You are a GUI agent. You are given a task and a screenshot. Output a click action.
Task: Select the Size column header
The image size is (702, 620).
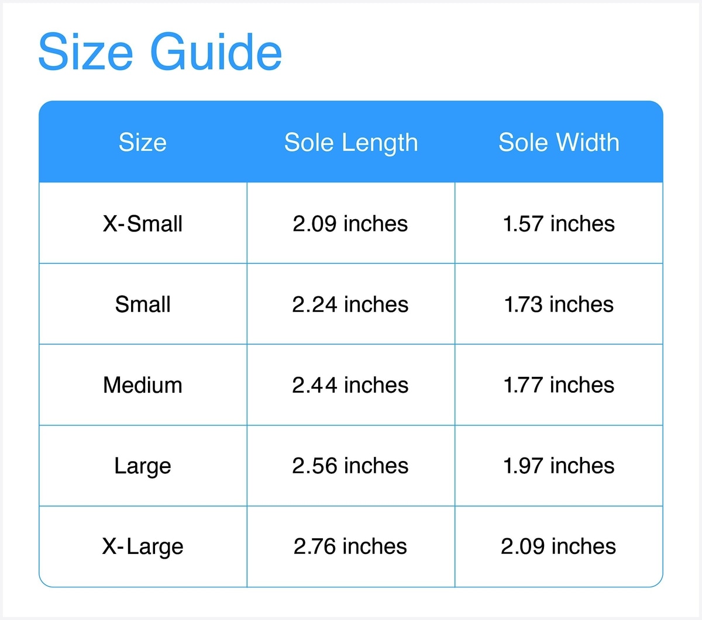pos(143,143)
